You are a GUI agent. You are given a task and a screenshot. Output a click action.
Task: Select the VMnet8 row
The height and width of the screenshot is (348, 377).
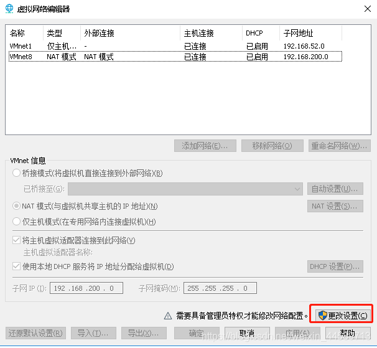click(x=175, y=57)
